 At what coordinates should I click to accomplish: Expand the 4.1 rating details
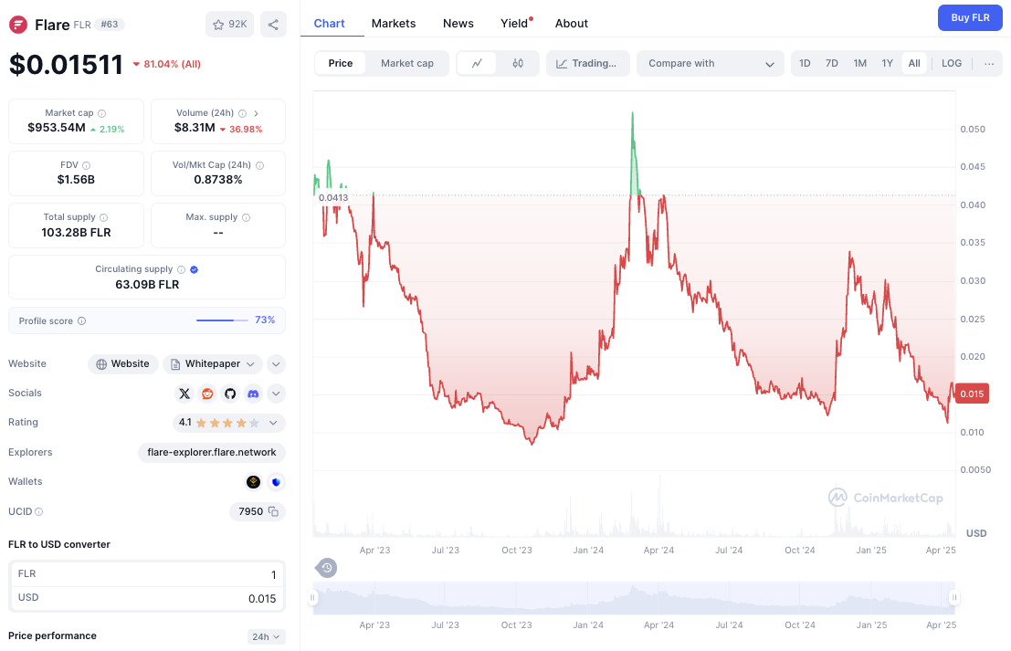pyautogui.click(x=229, y=423)
